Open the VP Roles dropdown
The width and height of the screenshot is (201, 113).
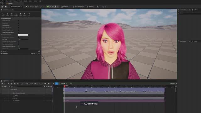click(90, 7)
